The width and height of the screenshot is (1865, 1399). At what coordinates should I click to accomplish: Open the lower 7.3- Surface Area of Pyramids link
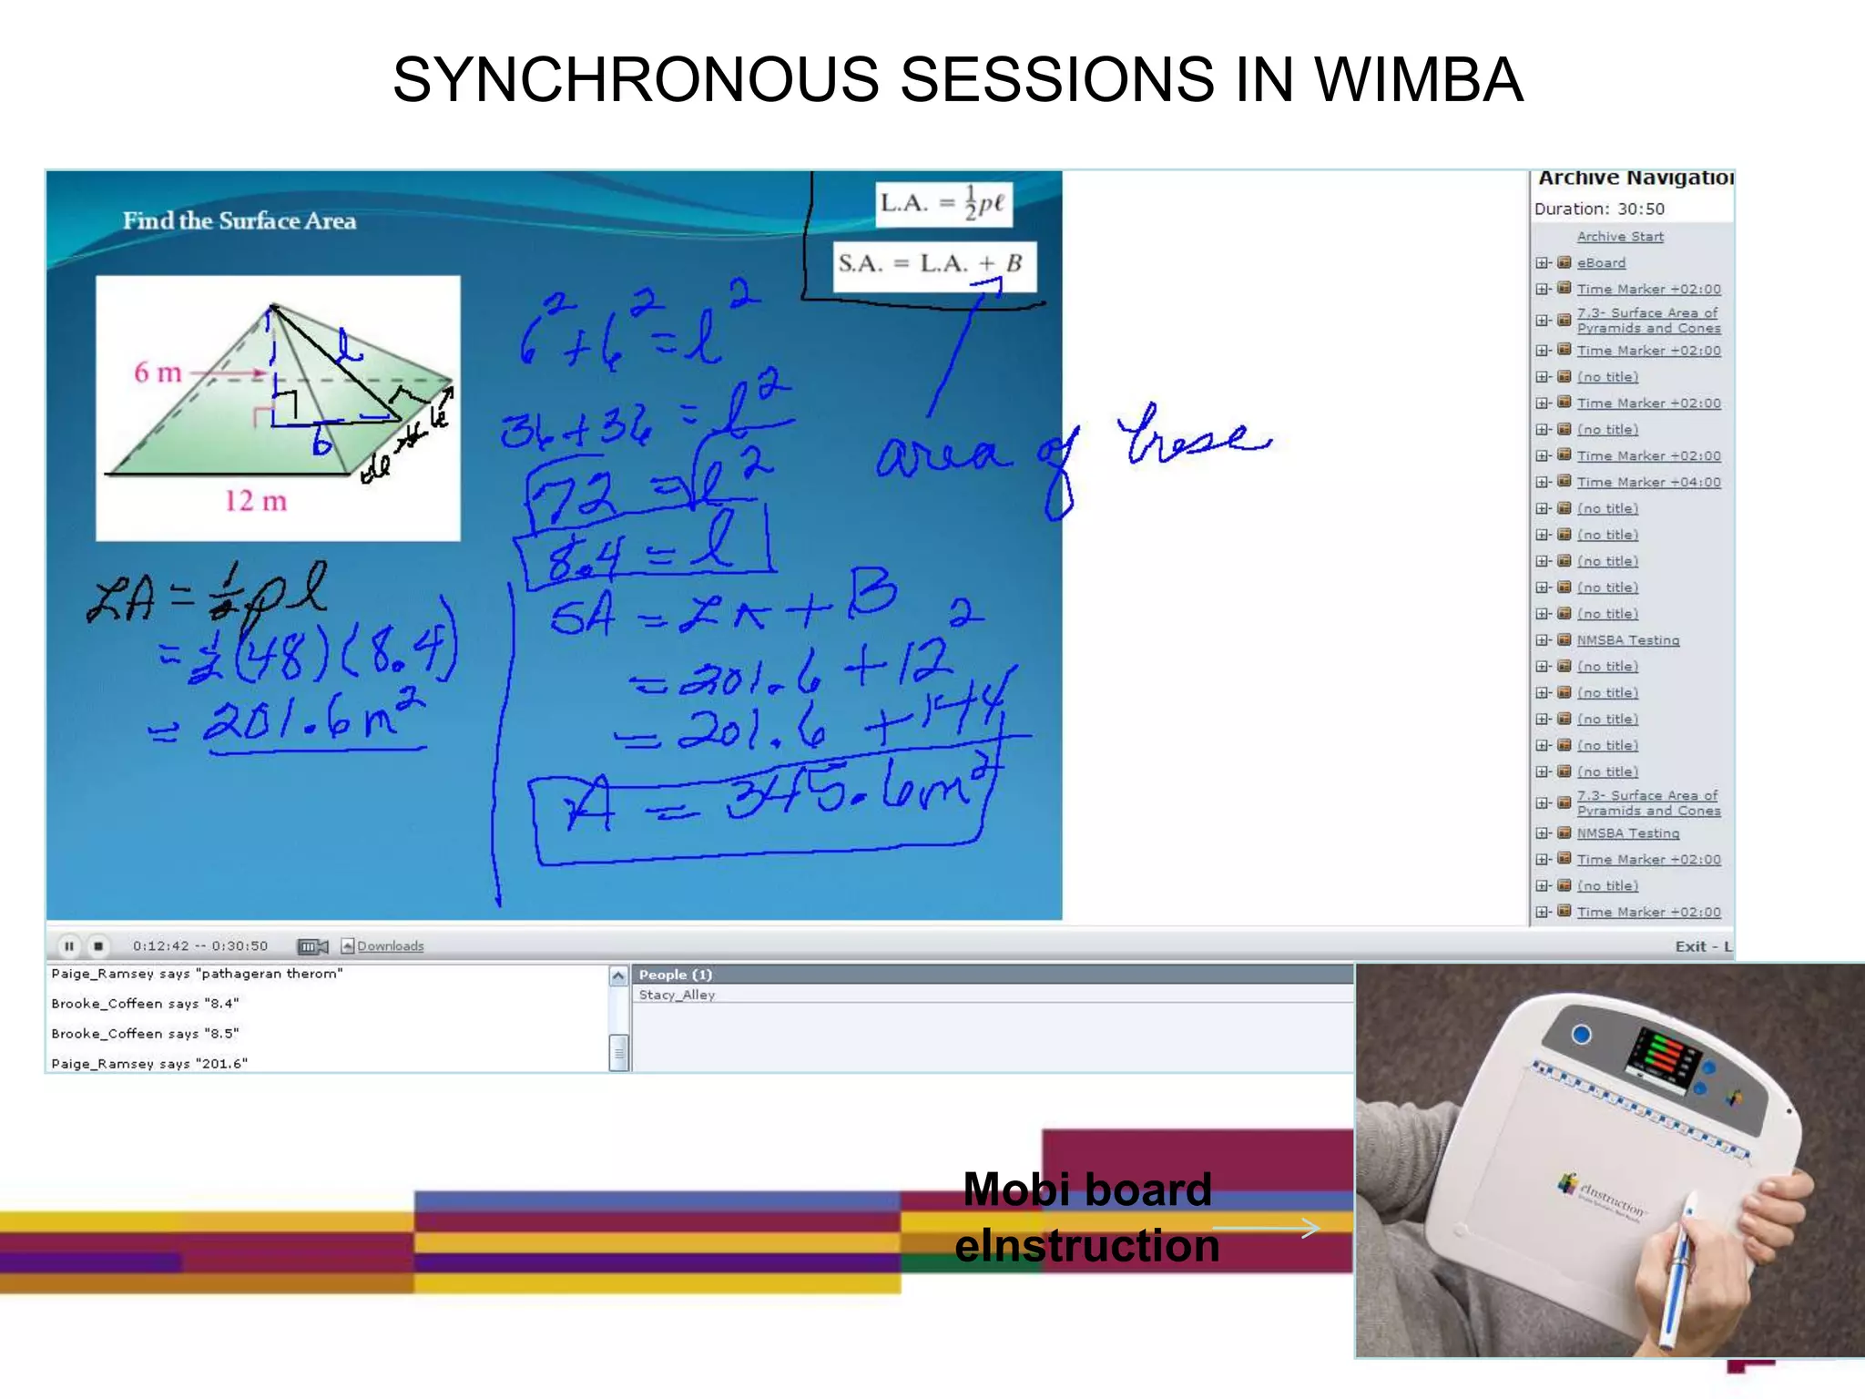pyautogui.click(x=1648, y=803)
